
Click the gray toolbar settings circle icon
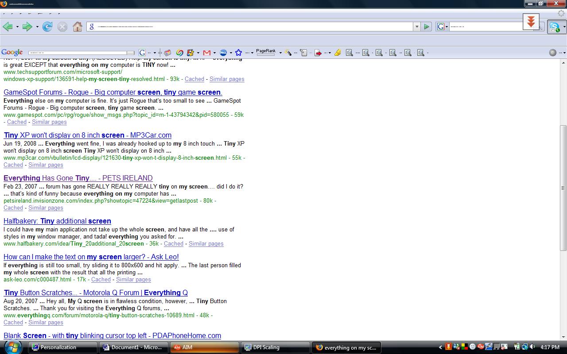click(x=553, y=53)
